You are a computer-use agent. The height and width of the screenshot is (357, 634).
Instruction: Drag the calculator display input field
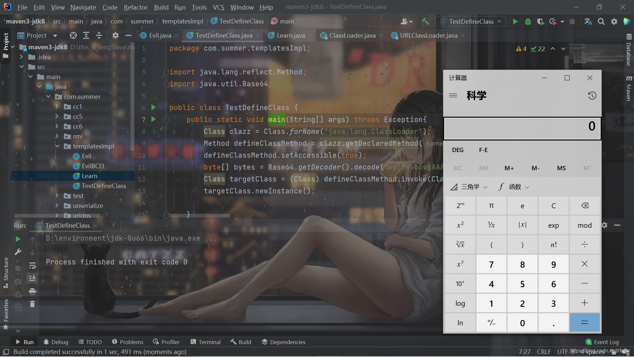pyautogui.click(x=522, y=126)
